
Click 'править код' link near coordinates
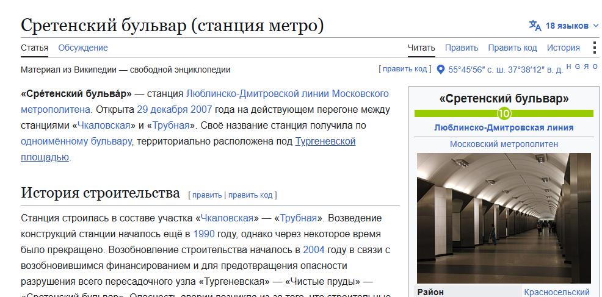coord(405,69)
